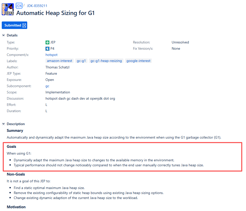Image resolution: width=246 pixels, height=211 pixels.
Task: Open the JDK-8359211 issue key link
Action: 37,6
